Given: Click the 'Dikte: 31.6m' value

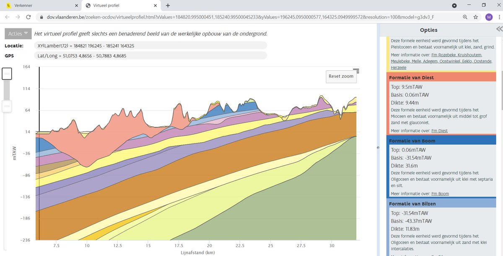Looking at the screenshot, I should coord(404,166).
